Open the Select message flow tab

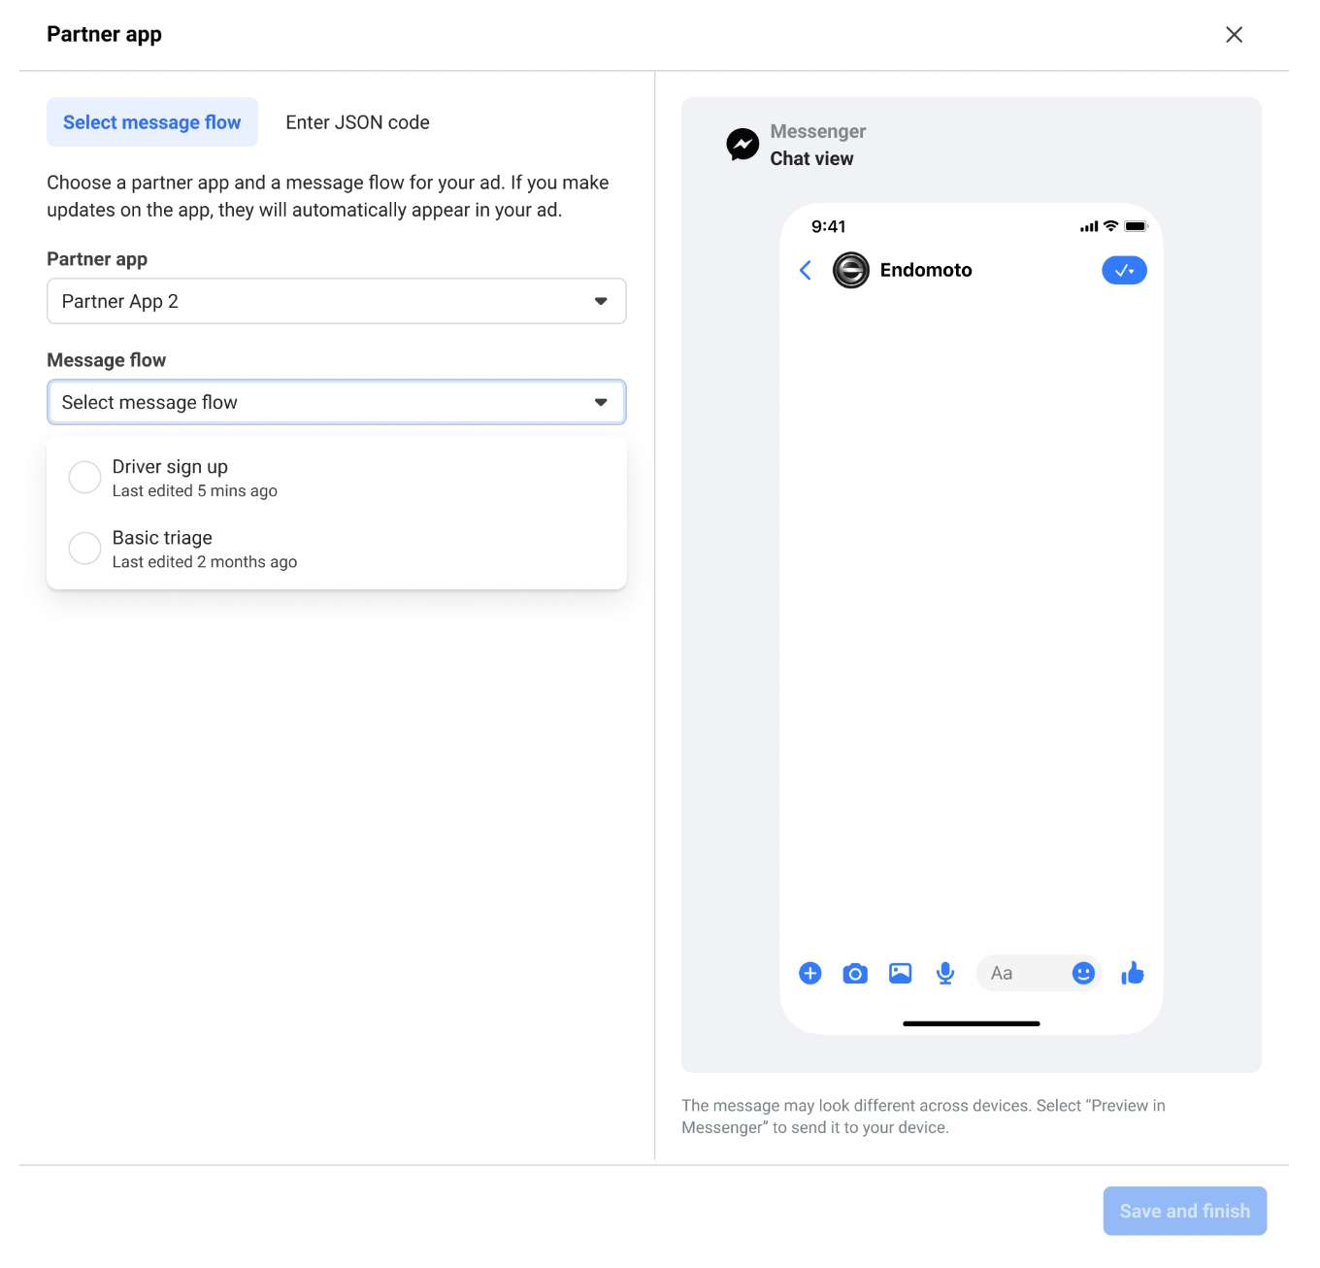point(152,122)
